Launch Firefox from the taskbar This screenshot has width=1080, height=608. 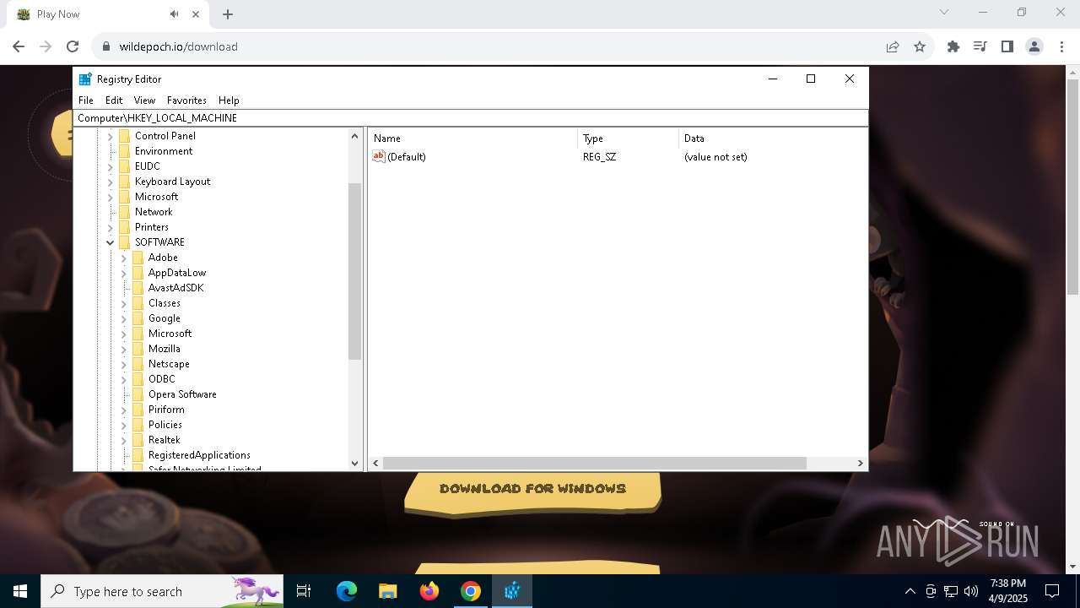429,591
